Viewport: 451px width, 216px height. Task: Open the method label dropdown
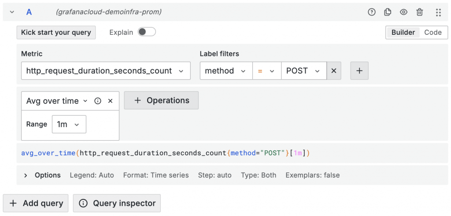pyautogui.click(x=226, y=71)
